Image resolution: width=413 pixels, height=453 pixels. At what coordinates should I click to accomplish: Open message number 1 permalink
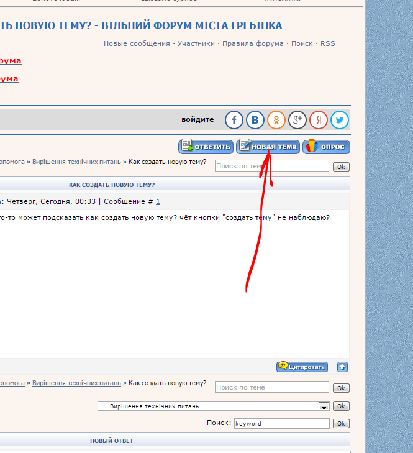click(158, 201)
